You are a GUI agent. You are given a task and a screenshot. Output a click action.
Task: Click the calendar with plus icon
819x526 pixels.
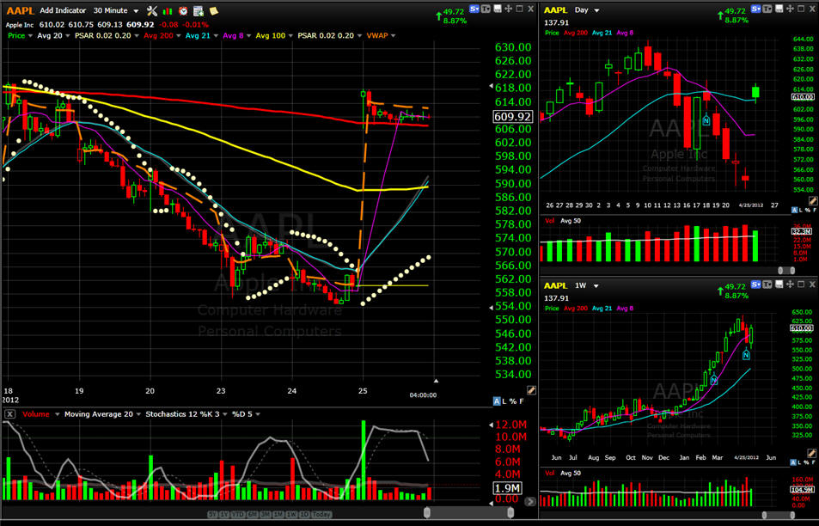(x=199, y=10)
